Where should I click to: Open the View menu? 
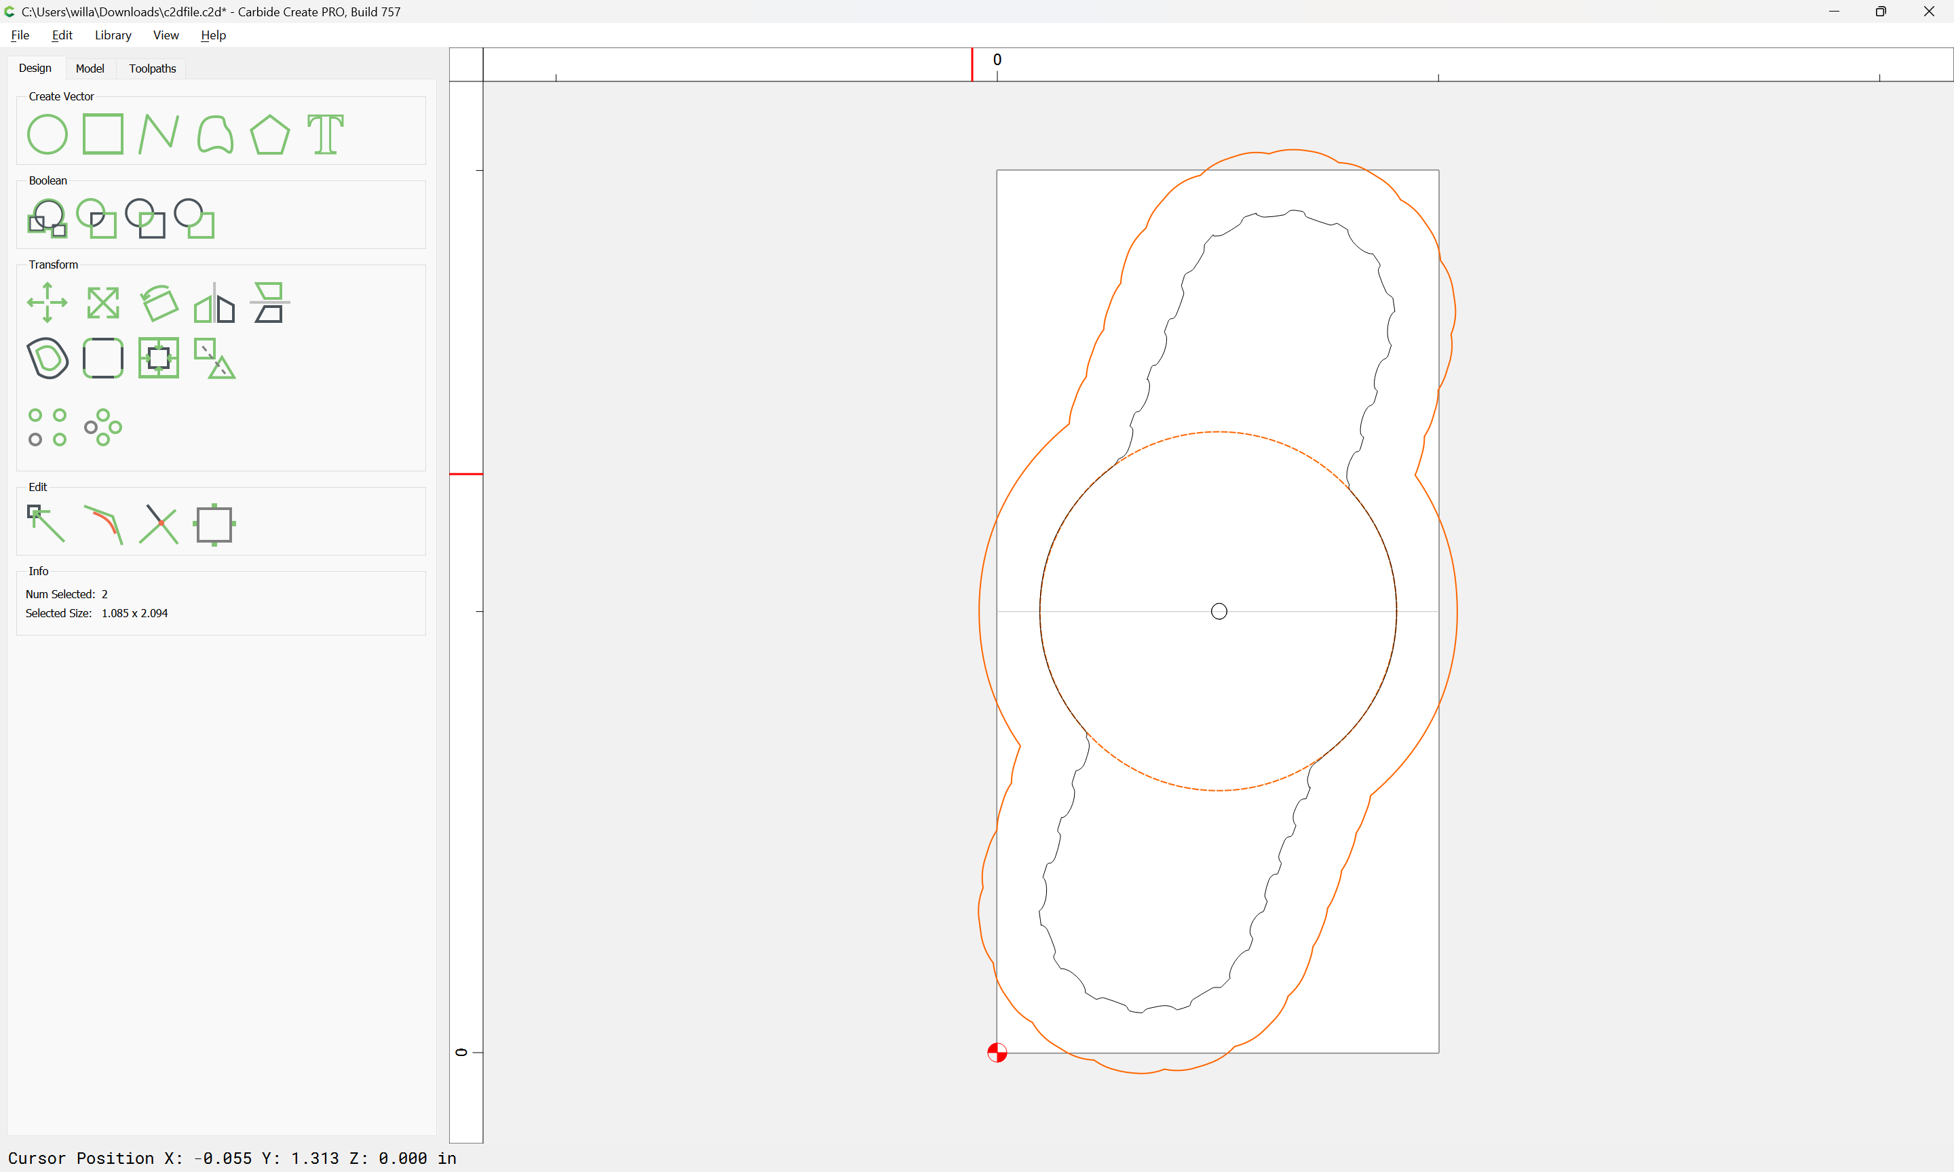pyautogui.click(x=166, y=35)
